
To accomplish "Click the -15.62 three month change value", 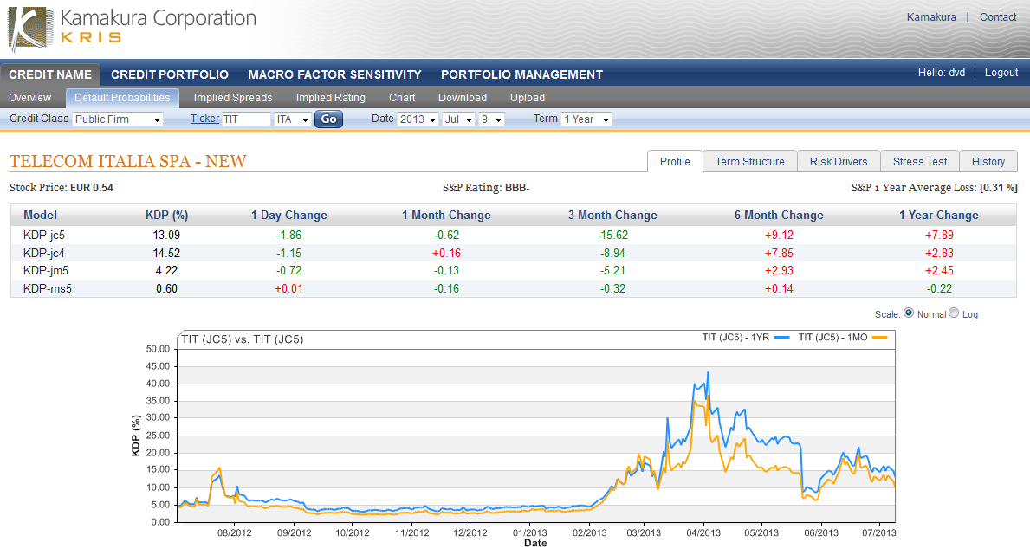I will point(612,236).
